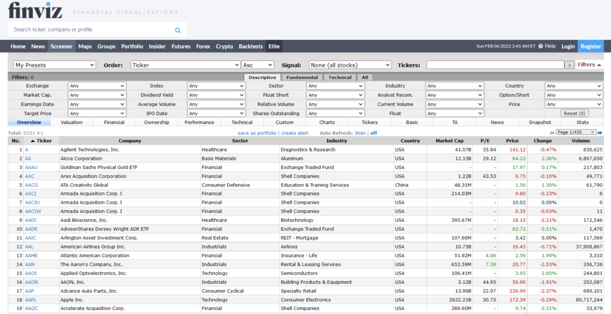Screen dimensions: 611x314
Task: Click the Ticker column sort arrow
Action: tap(33, 141)
